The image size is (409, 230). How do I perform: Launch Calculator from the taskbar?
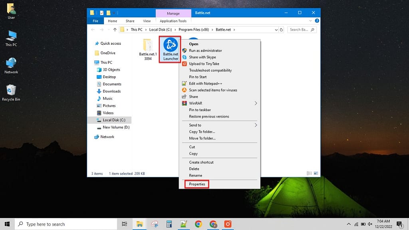169,224
